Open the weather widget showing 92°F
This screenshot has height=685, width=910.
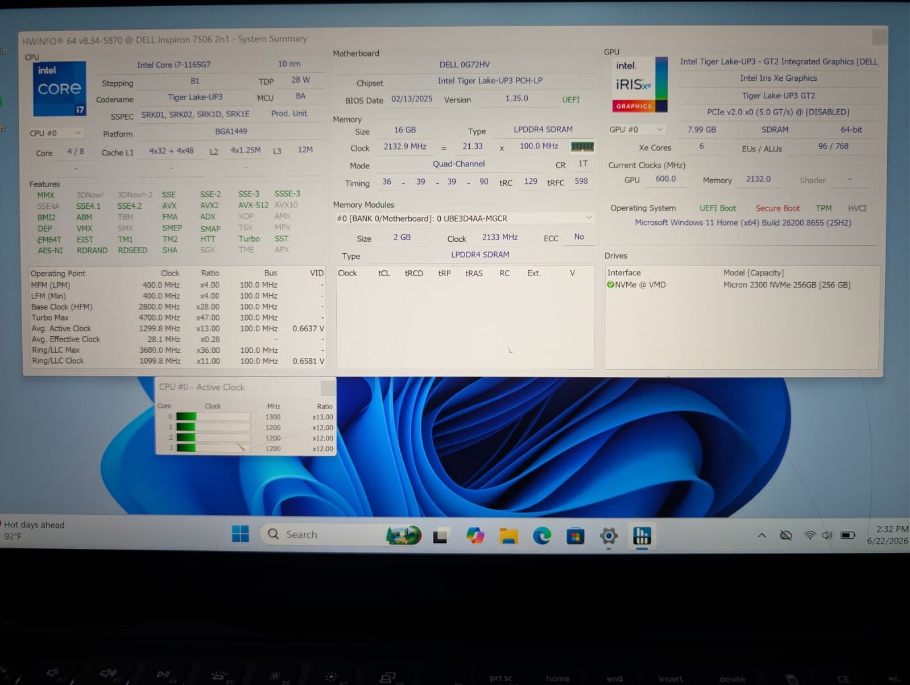pyautogui.click(x=34, y=530)
